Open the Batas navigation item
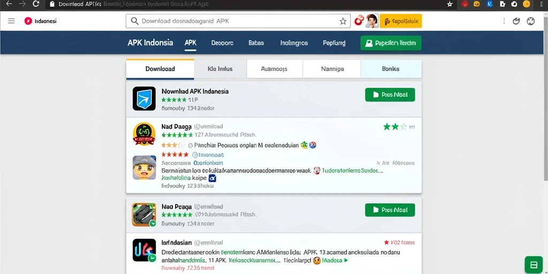This screenshot has height=274, width=548. point(256,43)
